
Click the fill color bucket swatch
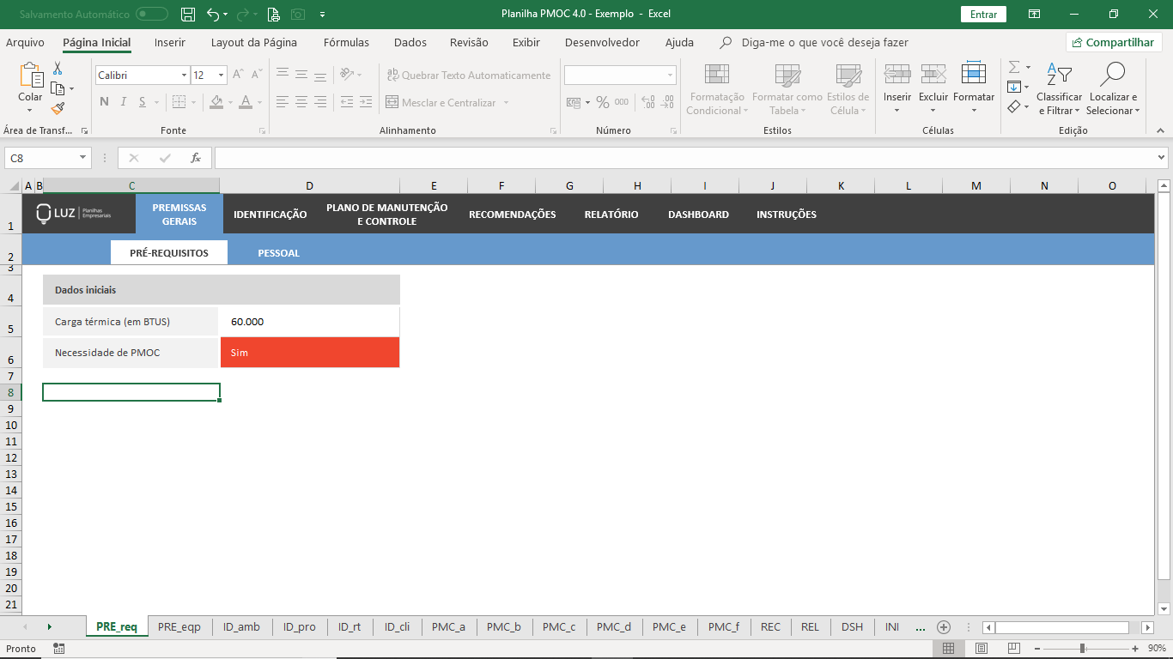[216, 102]
